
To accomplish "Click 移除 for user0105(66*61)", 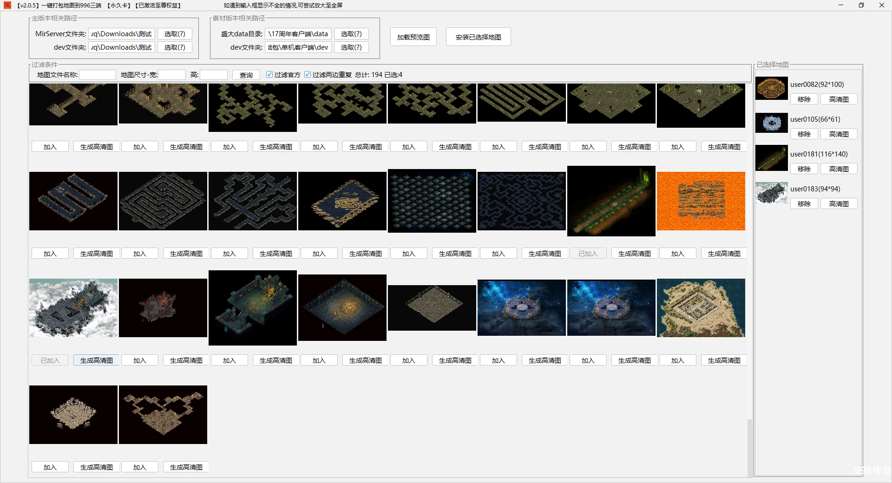I will [804, 134].
